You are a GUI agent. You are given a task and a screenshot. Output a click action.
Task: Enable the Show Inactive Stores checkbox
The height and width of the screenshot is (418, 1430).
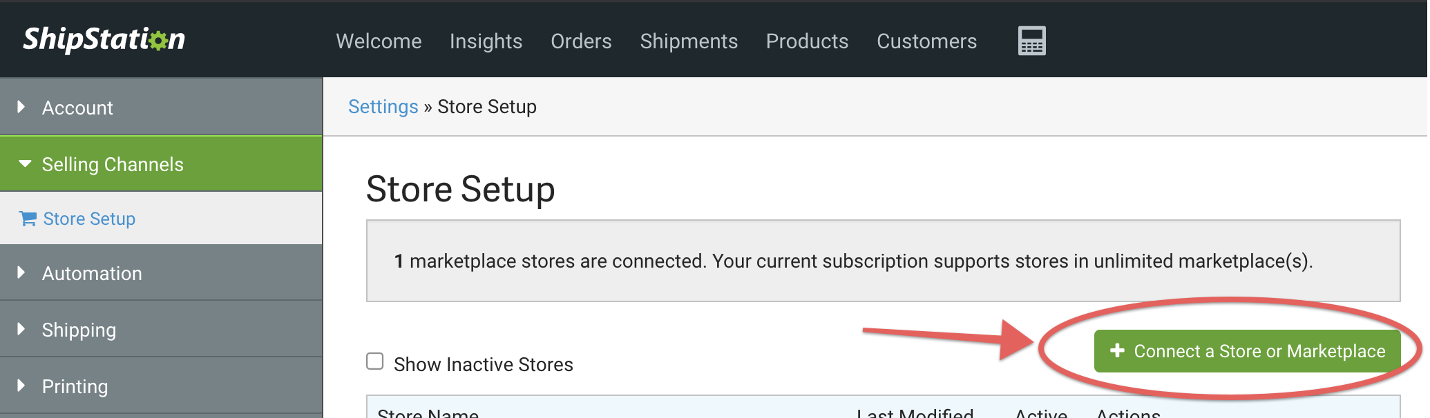(x=375, y=361)
